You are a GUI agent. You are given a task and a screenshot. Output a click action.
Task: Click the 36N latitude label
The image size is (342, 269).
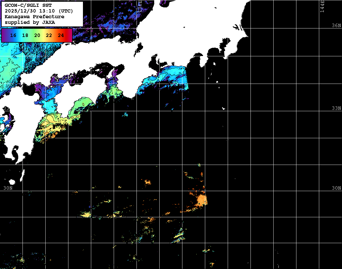[x=336, y=25]
